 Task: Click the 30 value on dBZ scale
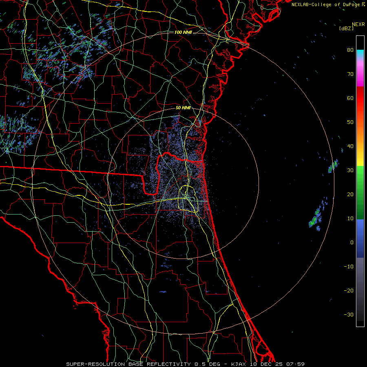[x=350, y=170]
